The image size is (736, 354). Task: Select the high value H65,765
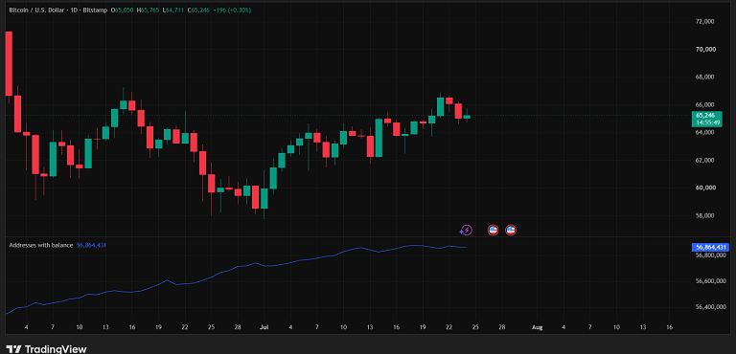coord(147,10)
